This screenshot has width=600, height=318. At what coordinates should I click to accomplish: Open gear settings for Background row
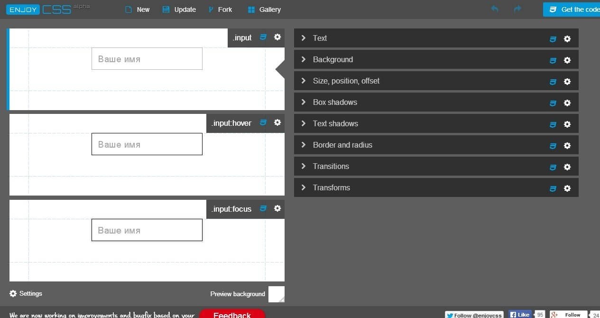567,60
